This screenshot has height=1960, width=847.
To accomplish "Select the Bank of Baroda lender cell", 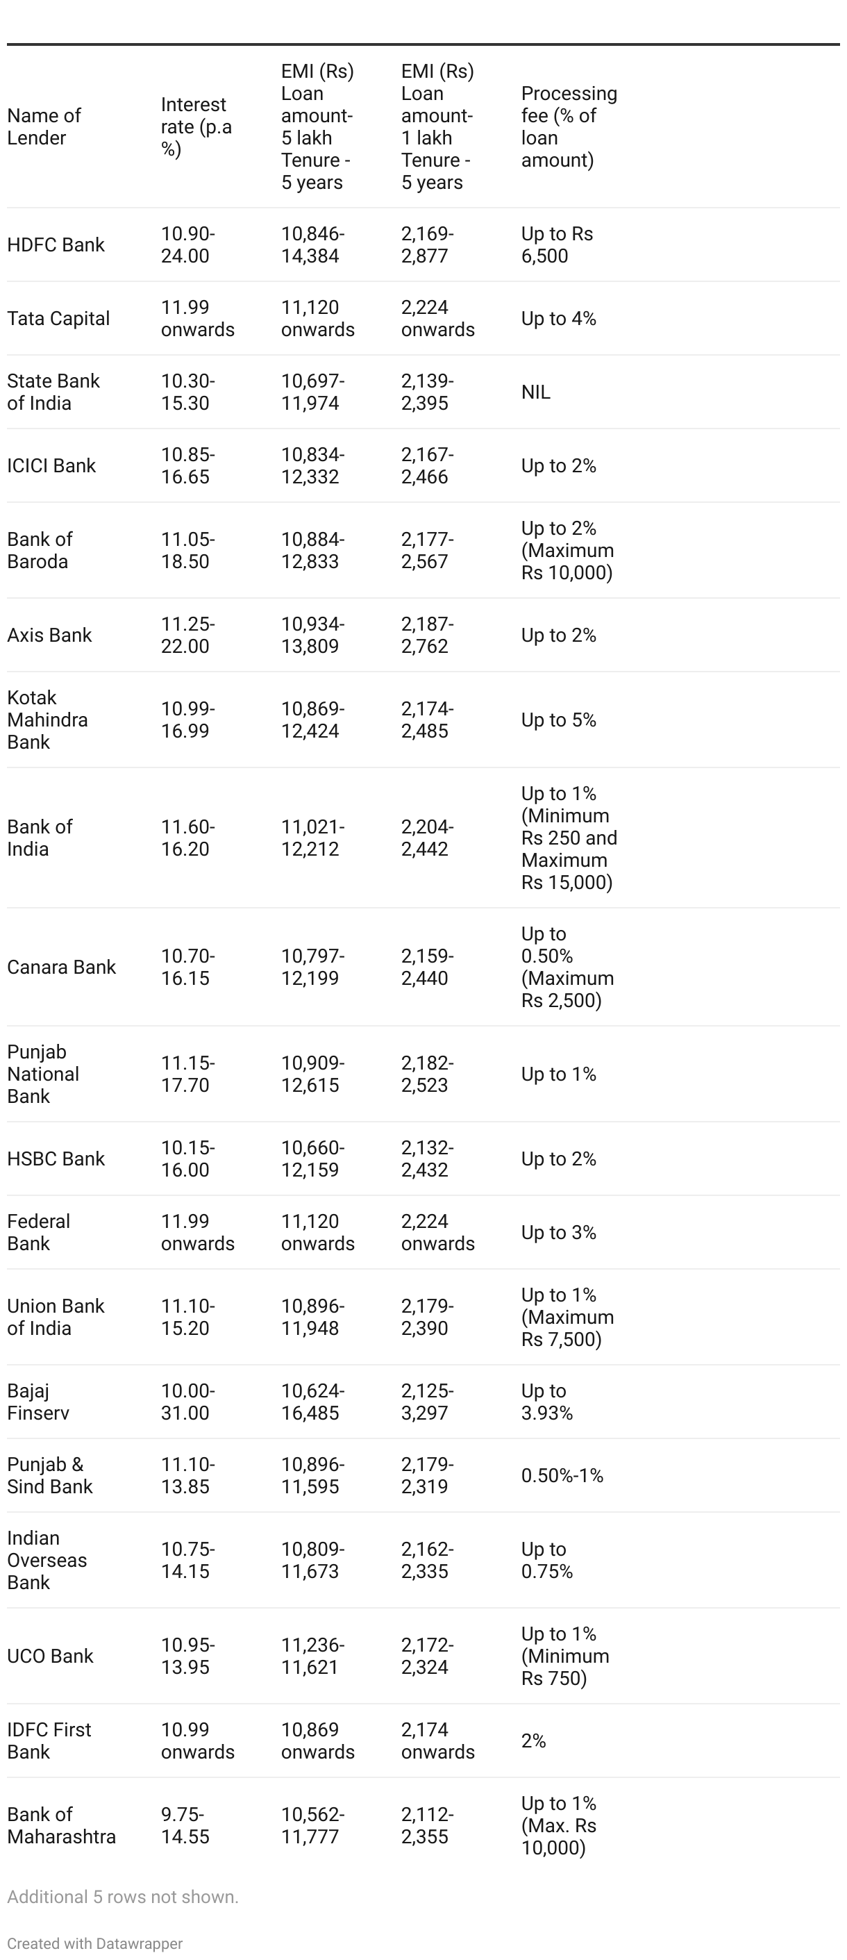I will click(x=40, y=550).
